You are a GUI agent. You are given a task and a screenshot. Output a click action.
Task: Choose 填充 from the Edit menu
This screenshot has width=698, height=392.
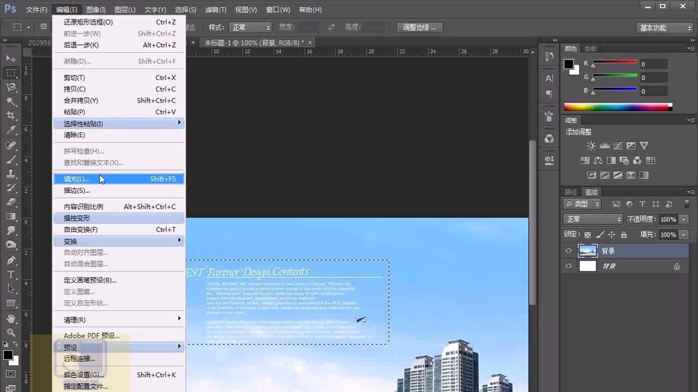click(x=78, y=179)
